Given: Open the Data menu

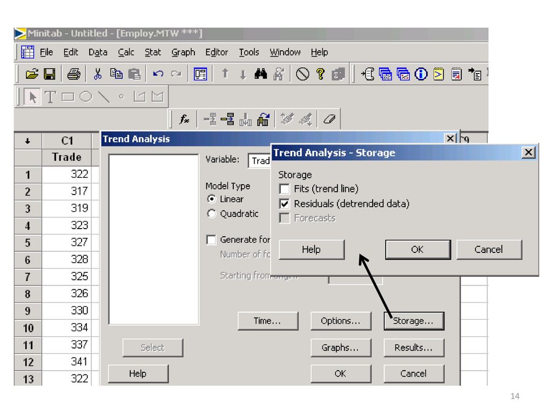Looking at the screenshot, I should (x=98, y=52).
